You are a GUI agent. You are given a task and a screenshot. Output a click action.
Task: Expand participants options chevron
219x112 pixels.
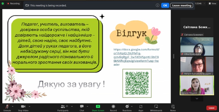click(72, 107)
